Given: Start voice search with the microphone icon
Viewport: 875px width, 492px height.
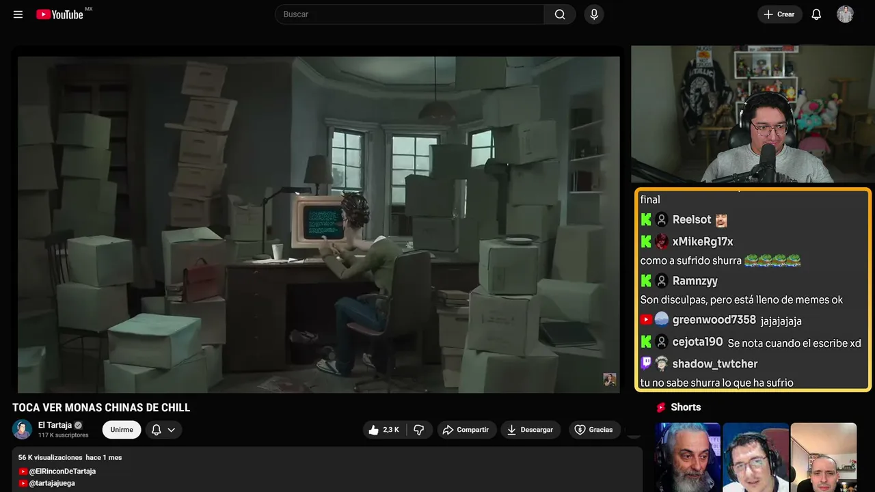Looking at the screenshot, I should pyautogui.click(x=593, y=14).
